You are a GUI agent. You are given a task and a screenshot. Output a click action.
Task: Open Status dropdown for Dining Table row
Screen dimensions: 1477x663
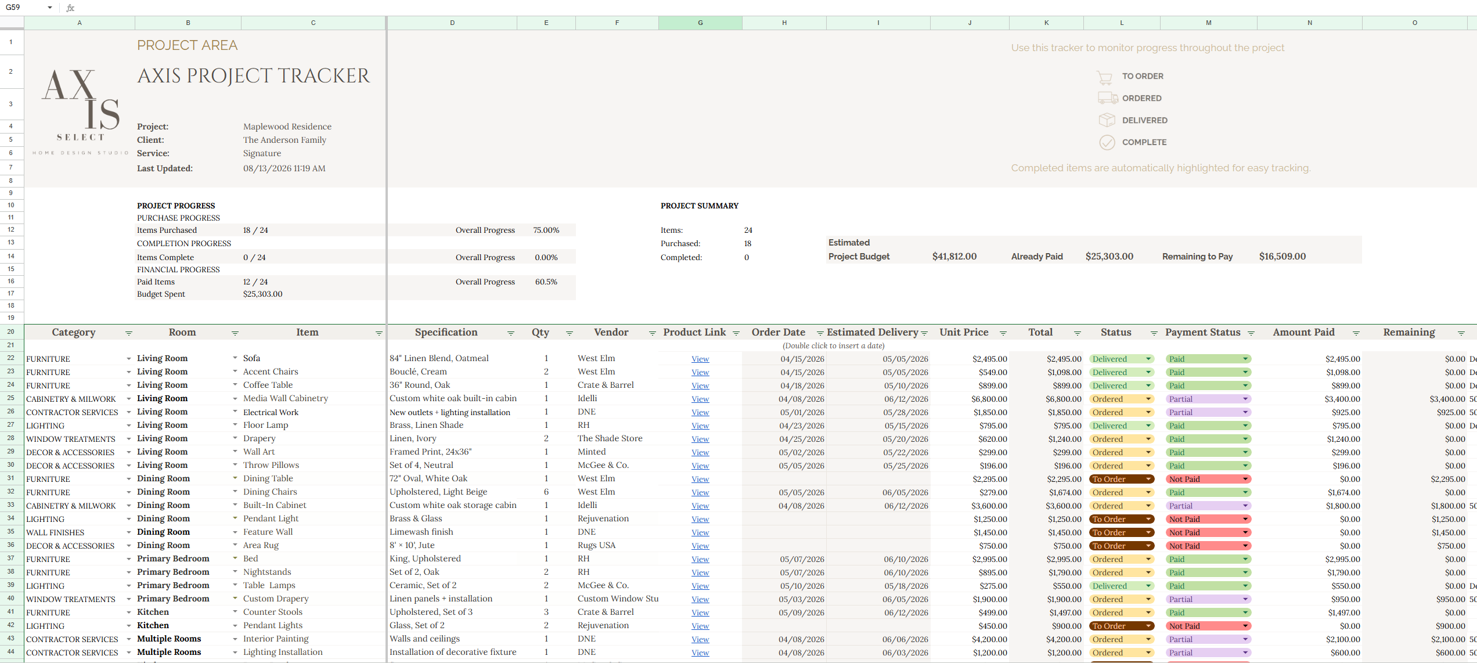coord(1148,479)
